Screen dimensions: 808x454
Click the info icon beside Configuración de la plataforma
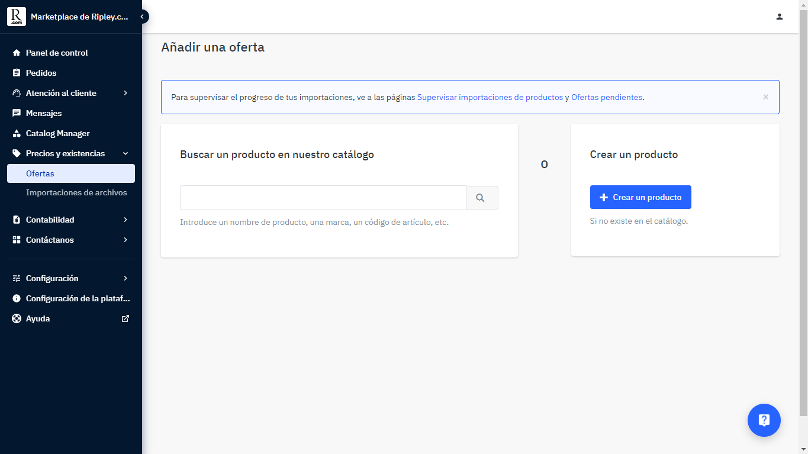[x=17, y=298]
